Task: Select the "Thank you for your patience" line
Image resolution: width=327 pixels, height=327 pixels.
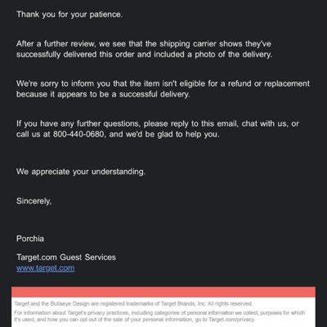Action: (x=69, y=15)
